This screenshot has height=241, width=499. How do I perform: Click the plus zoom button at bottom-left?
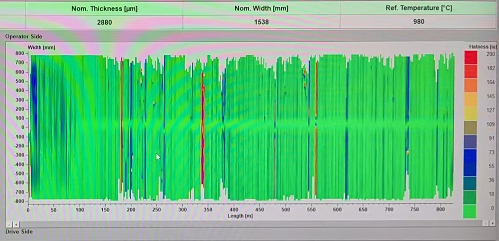[16, 224]
